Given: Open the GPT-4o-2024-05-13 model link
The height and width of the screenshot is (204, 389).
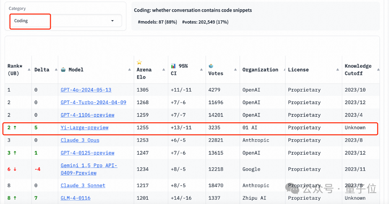Looking at the screenshot, I should tap(86, 90).
